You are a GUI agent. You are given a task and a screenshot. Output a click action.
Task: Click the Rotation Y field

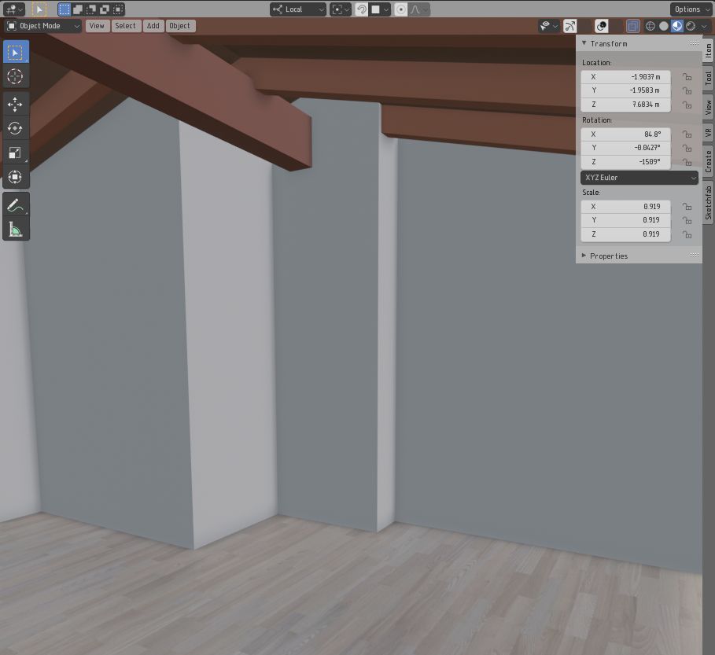click(x=625, y=148)
